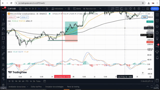Image resolution: width=160 pixels, height=90 pixels.
Task: Enter fullscreen mode
Action: (143, 9)
